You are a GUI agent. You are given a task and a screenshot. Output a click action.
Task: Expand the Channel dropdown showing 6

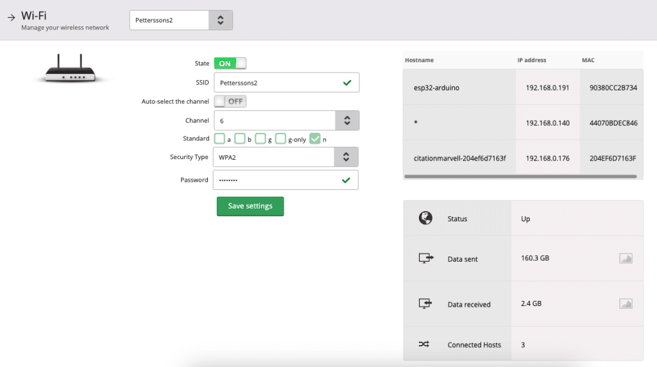(346, 121)
